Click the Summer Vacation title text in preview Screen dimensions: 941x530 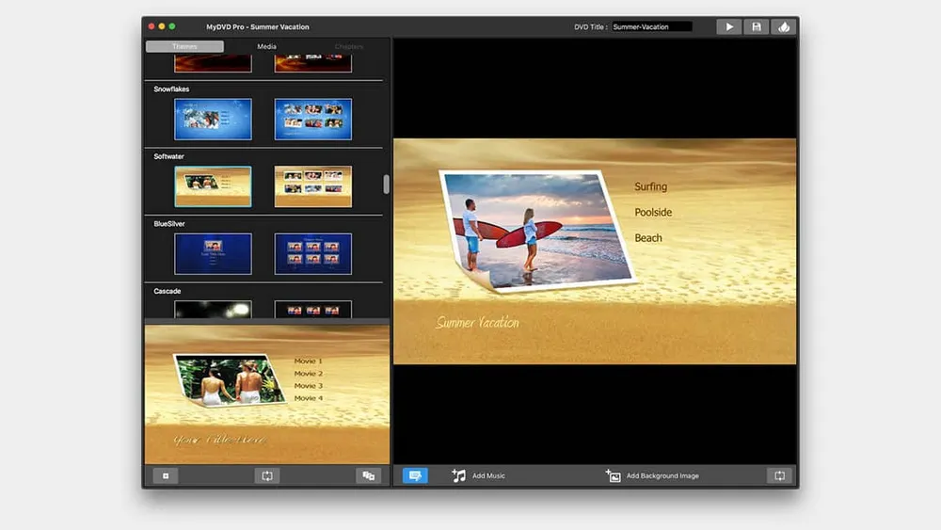[x=477, y=323]
